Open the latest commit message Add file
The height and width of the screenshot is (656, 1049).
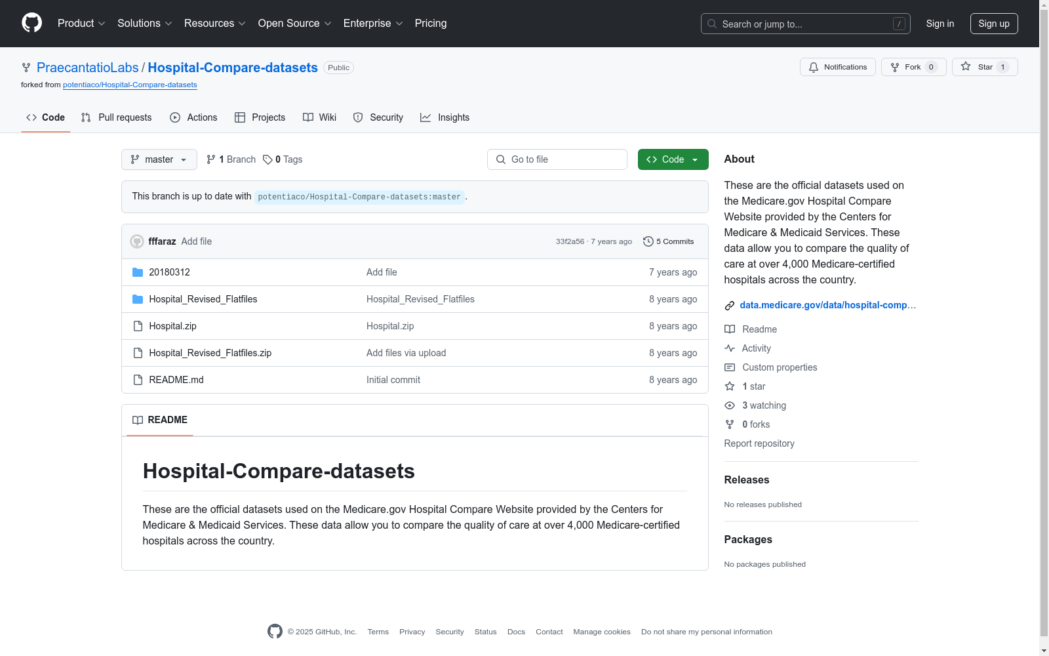click(x=197, y=241)
